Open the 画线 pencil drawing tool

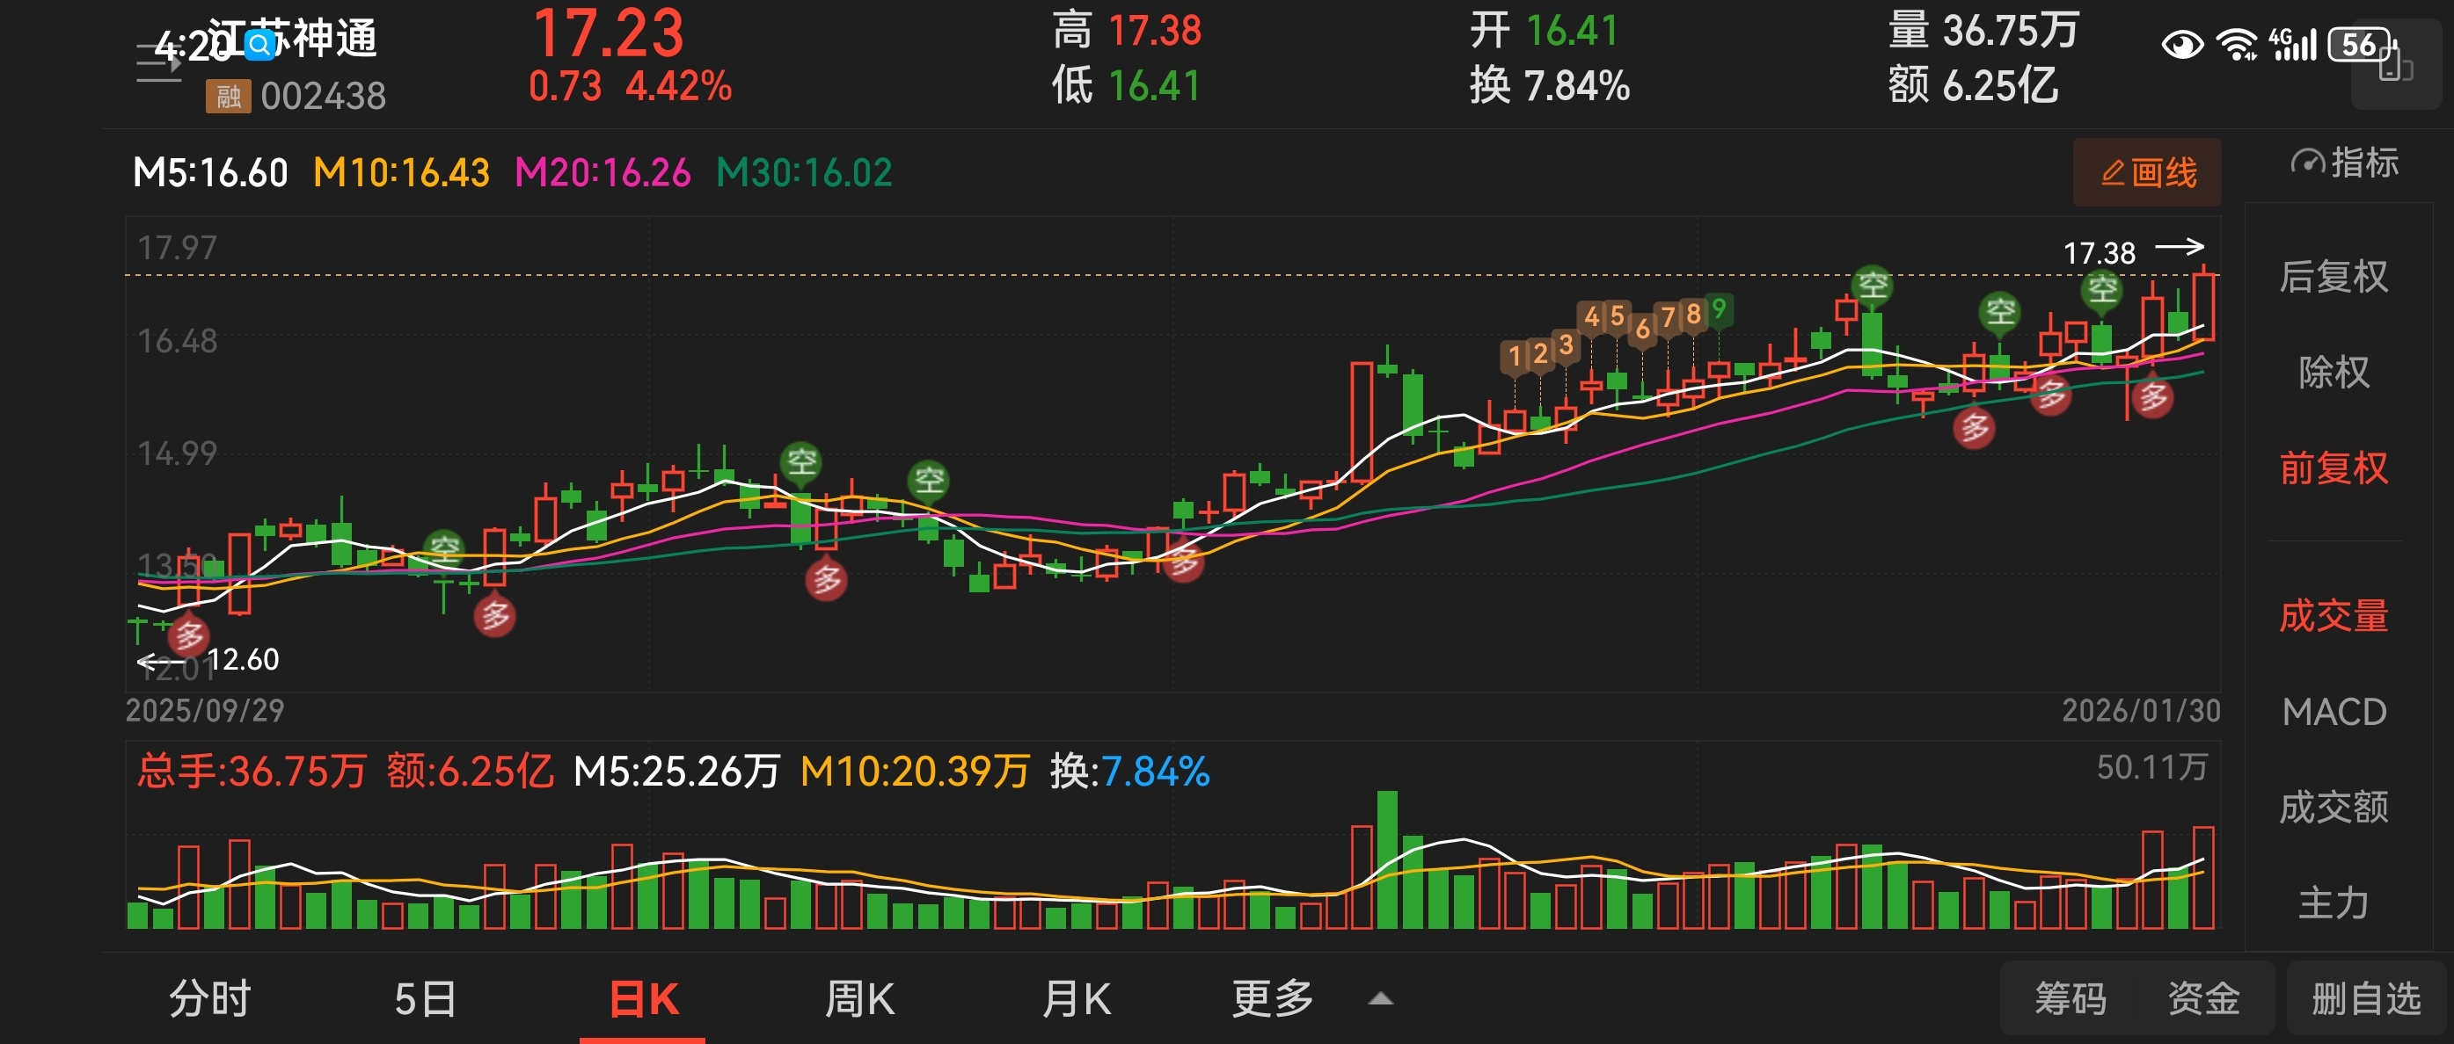2146,172
